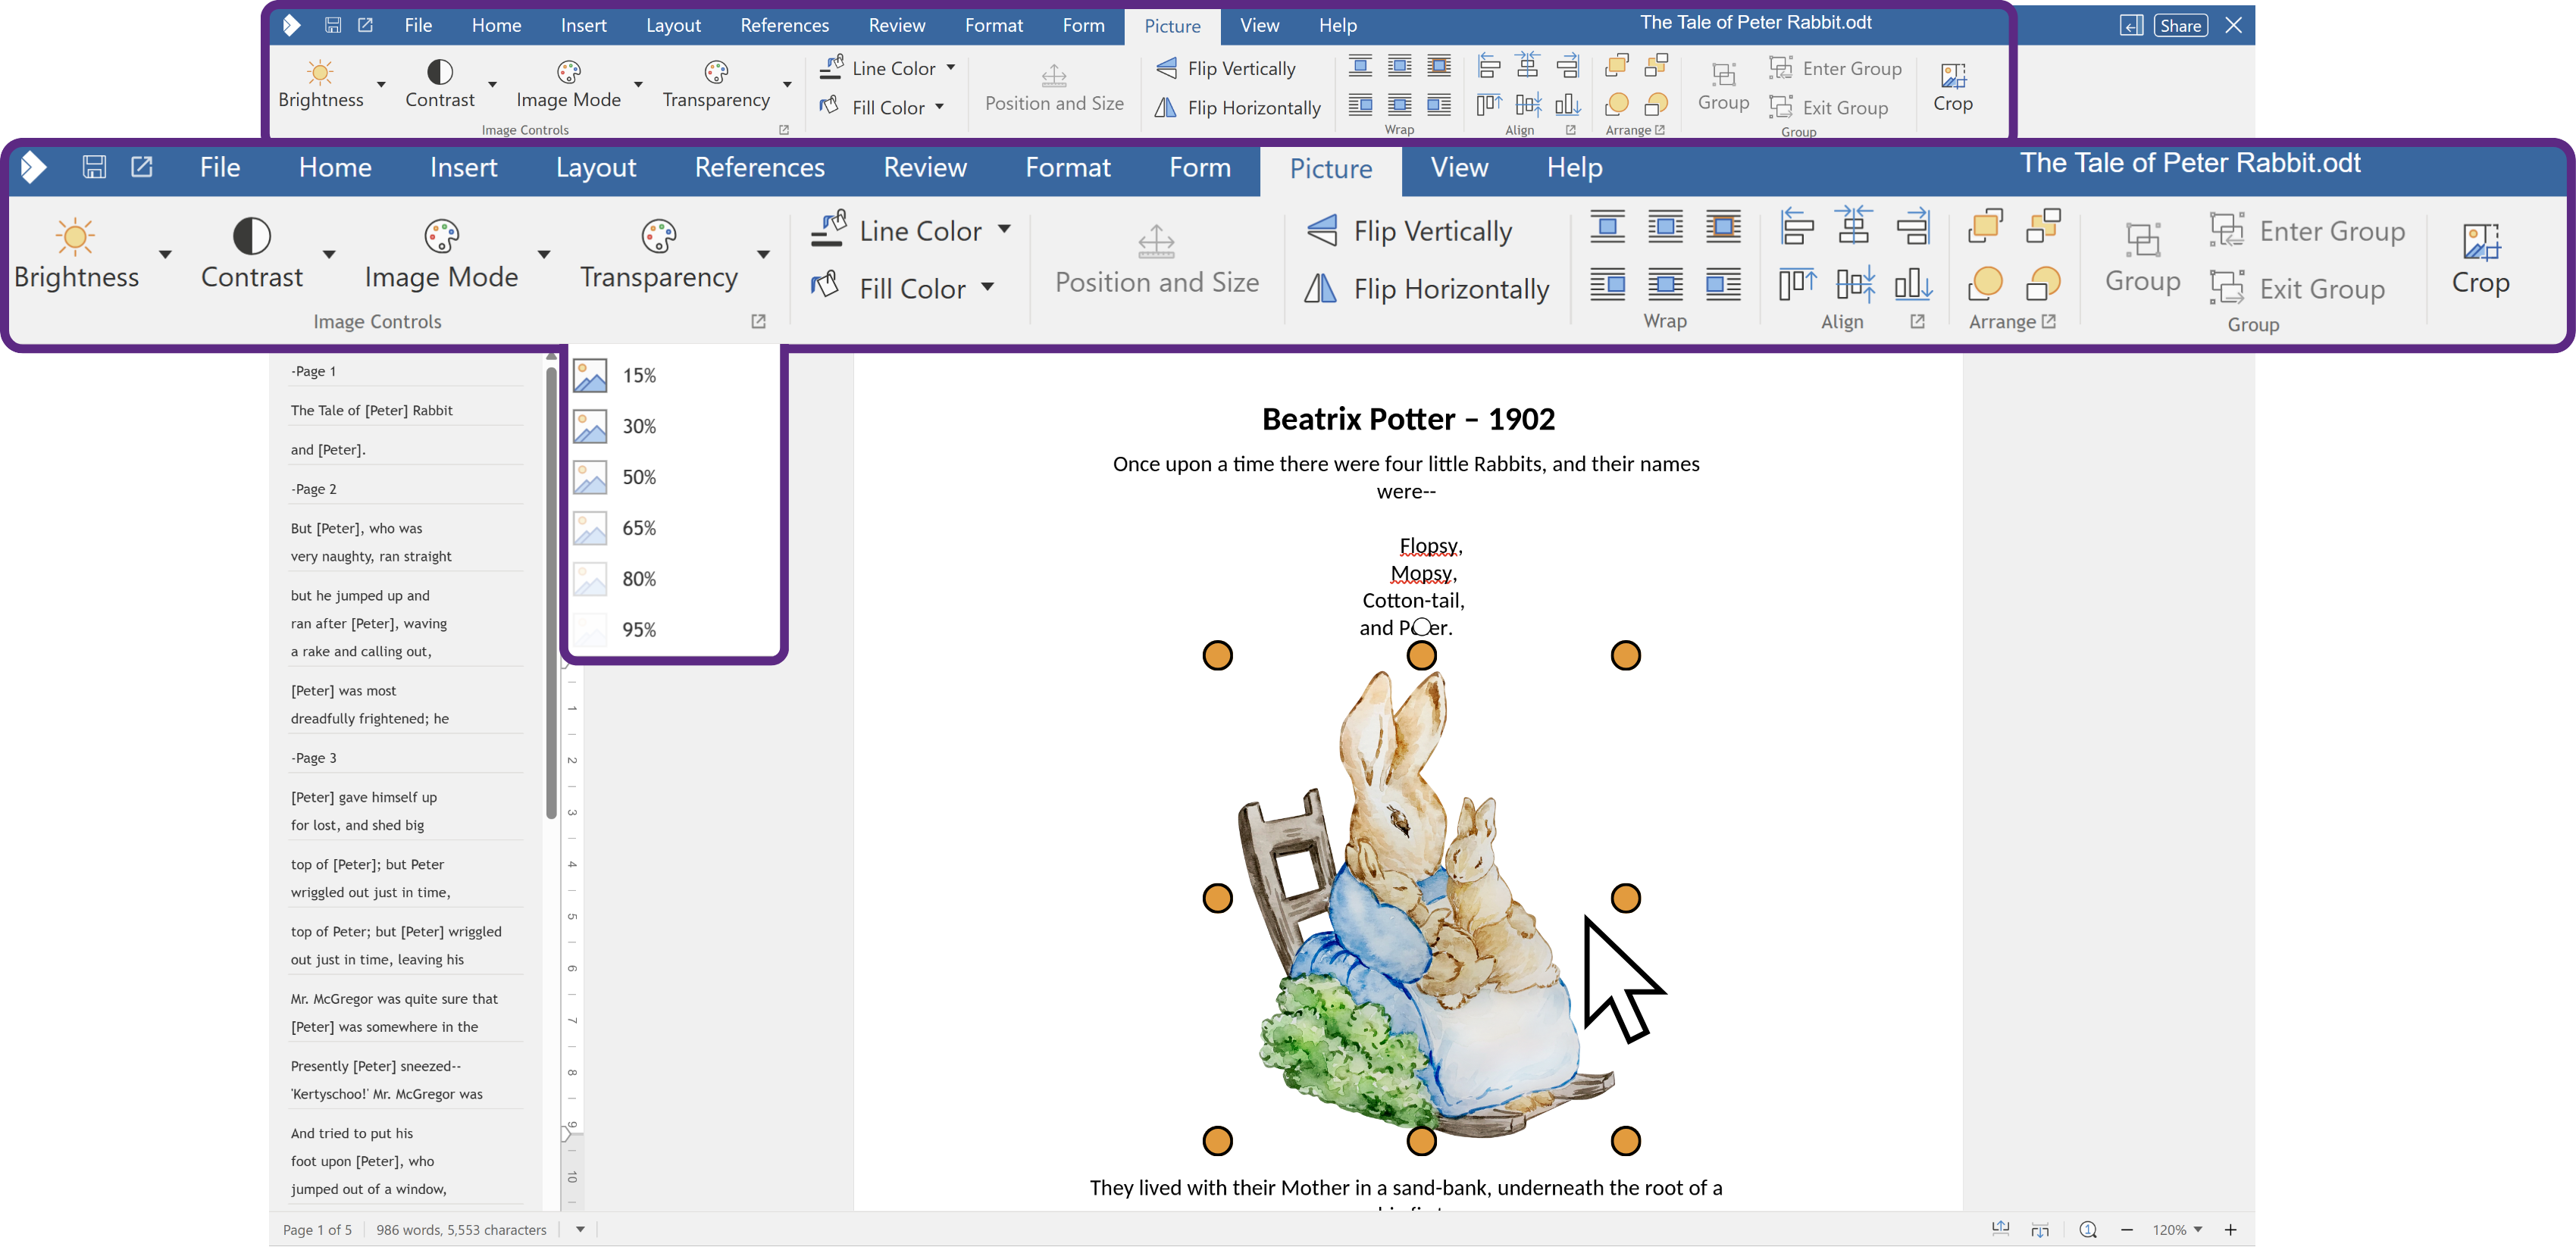Click Flip Horizontally in the enlarged ribbon
Screen dimensions: 2576x1247
[x=1428, y=289]
